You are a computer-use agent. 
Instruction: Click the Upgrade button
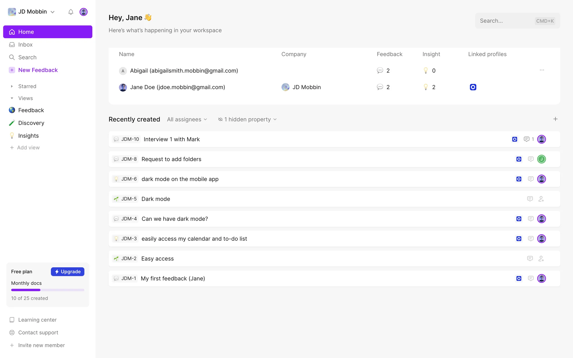pyautogui.click(x=67, y=271)
